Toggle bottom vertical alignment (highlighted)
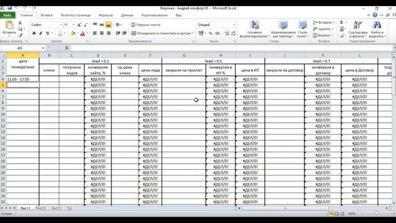 tap(108, 25)
